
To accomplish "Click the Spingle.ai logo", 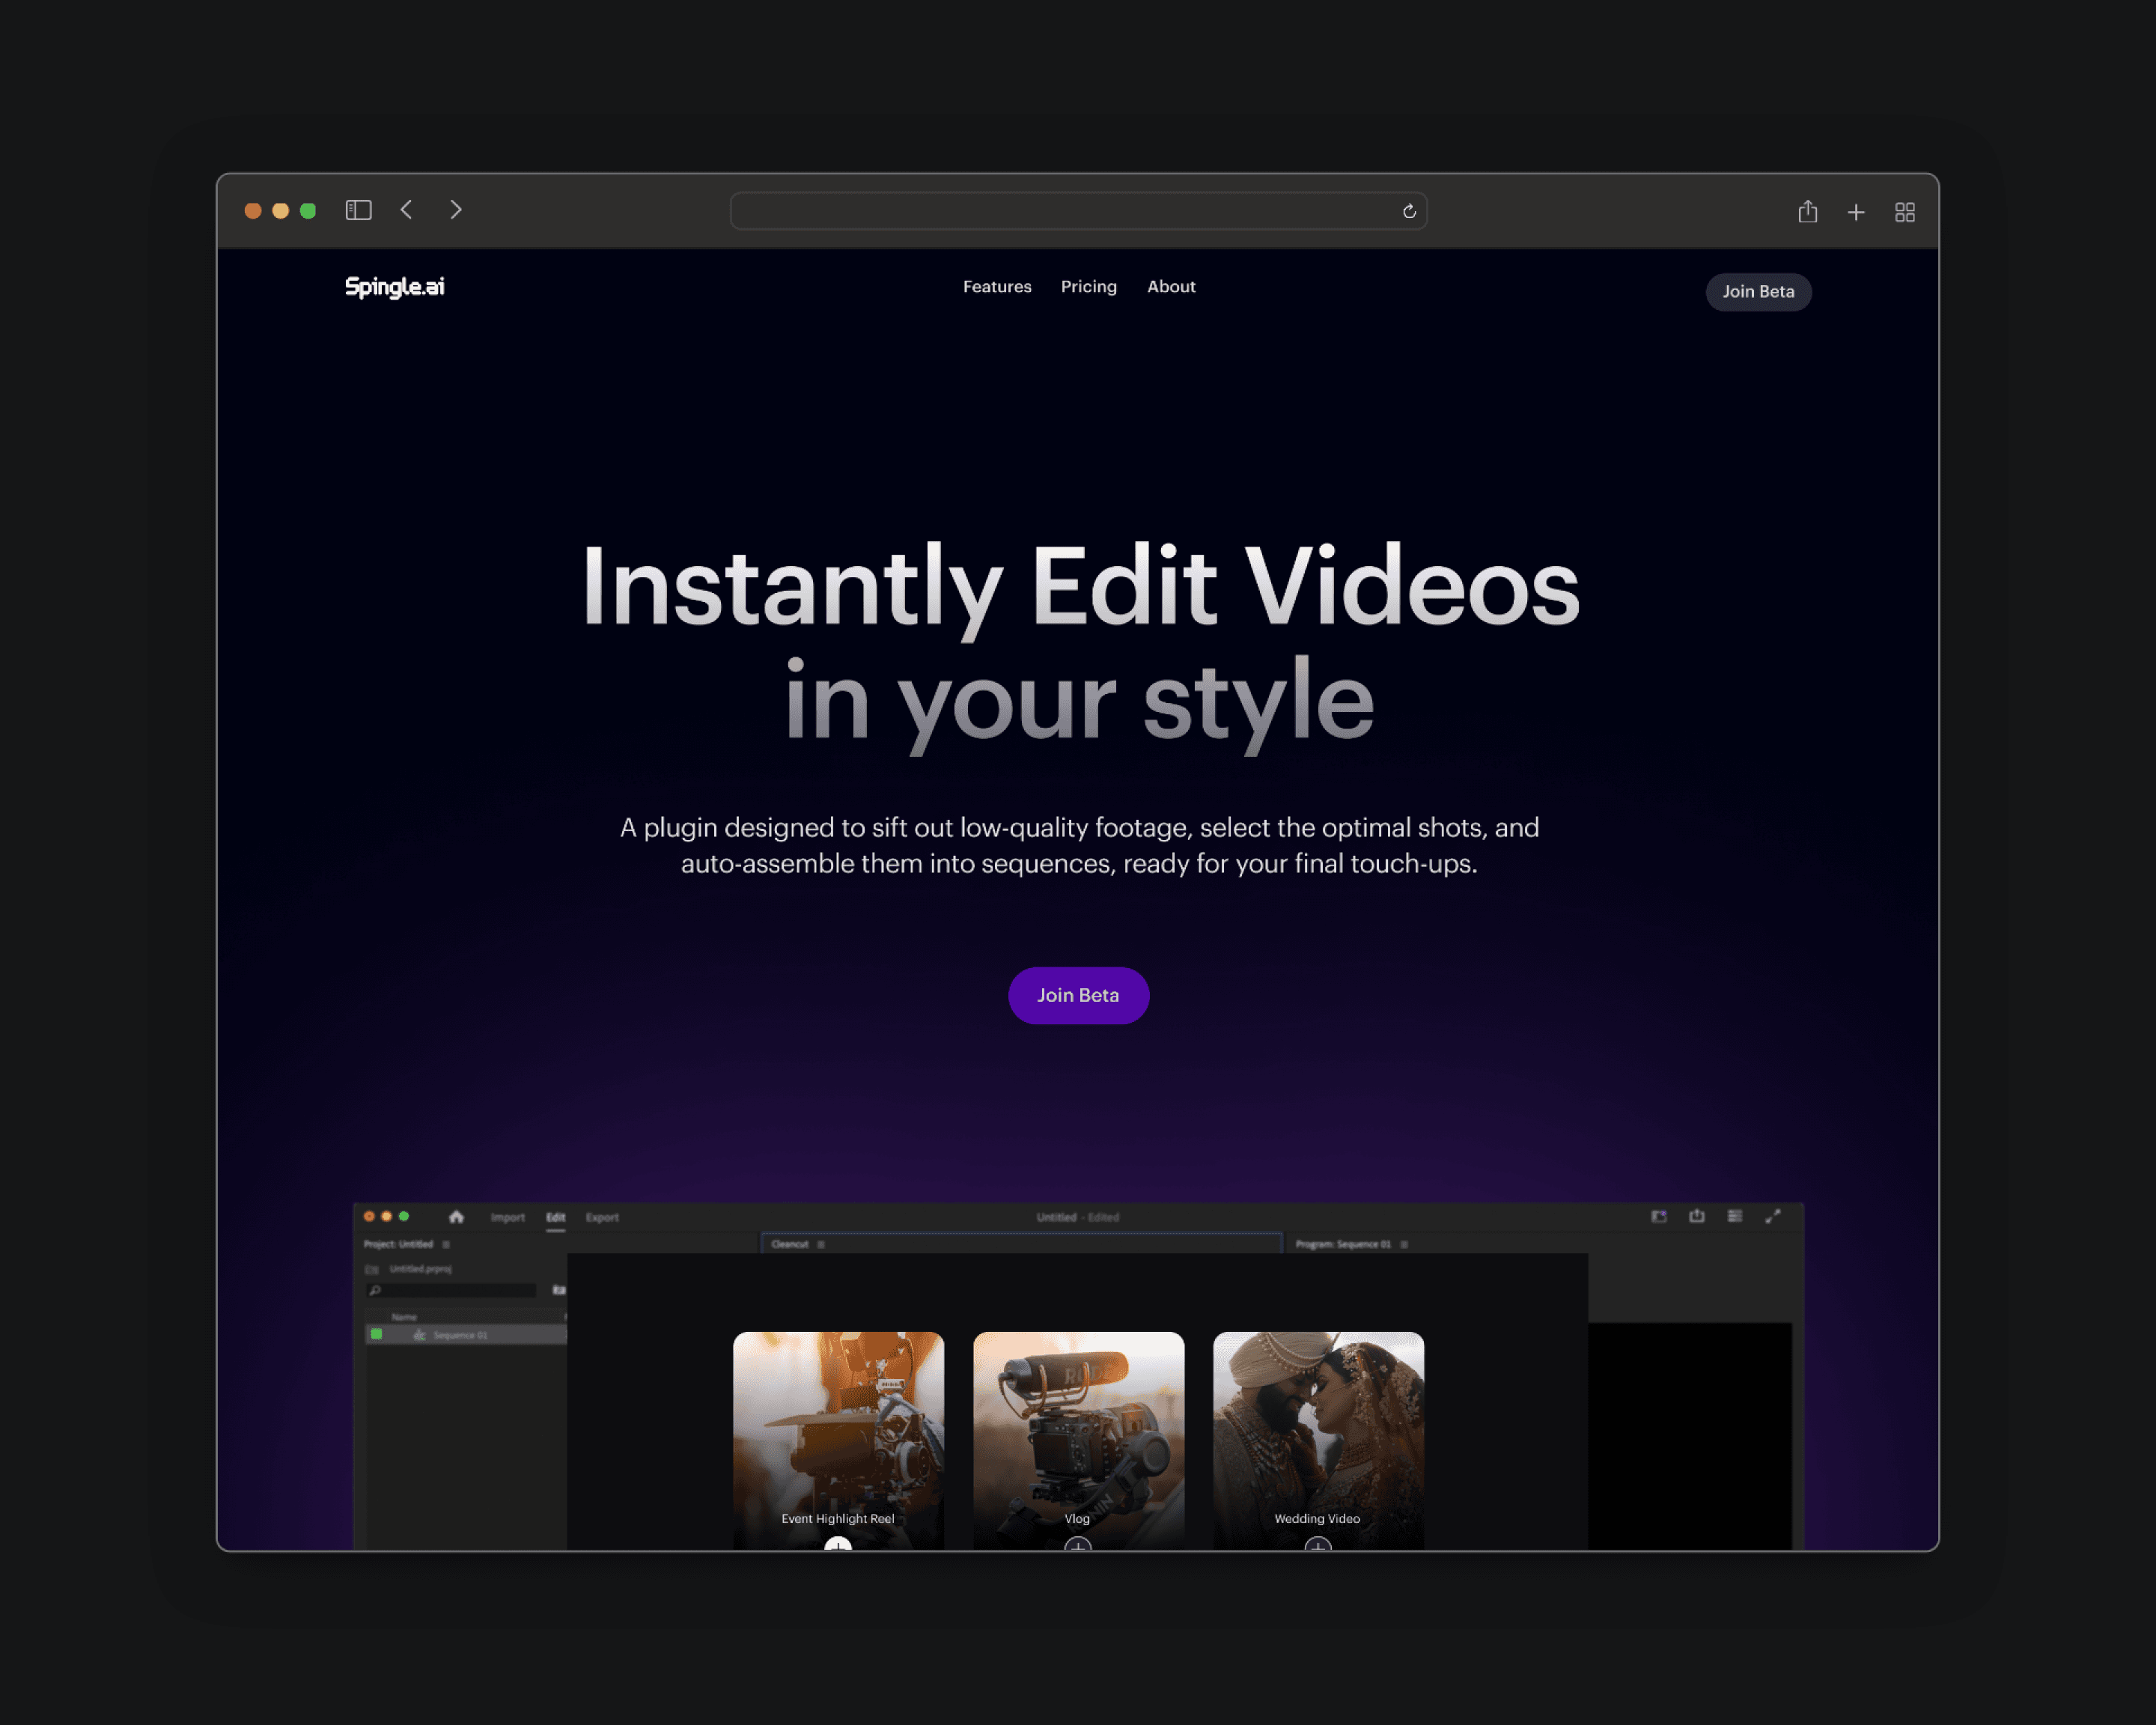I will point(394,287).
